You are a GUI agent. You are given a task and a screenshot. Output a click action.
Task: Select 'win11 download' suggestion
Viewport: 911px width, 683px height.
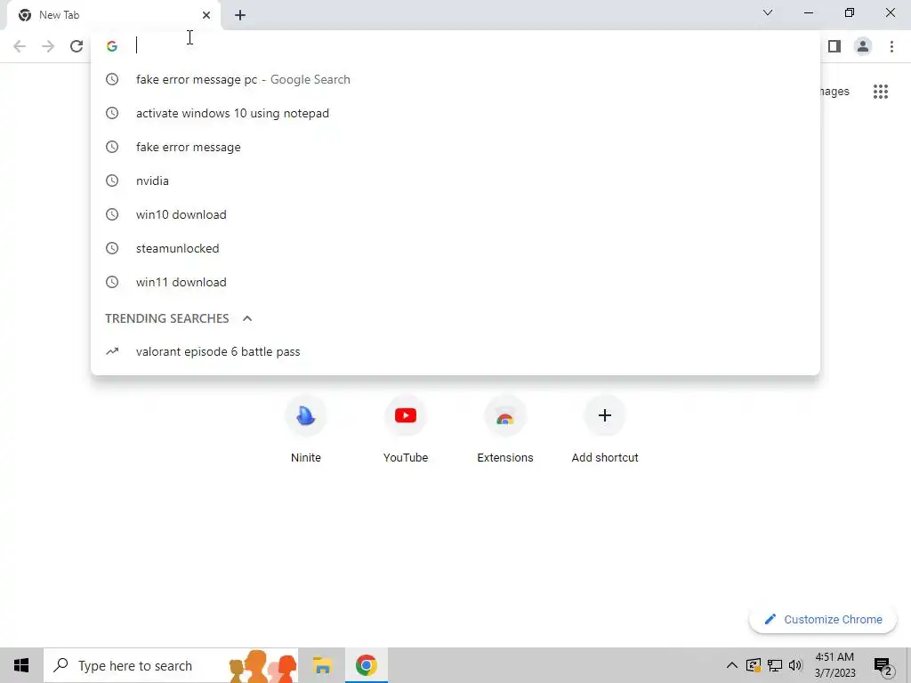coord(455,282)
